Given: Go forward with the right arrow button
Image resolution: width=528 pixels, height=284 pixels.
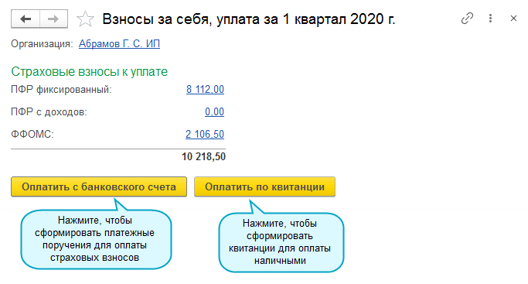Looking at the screenshot, I should click(x=53, y=19).
